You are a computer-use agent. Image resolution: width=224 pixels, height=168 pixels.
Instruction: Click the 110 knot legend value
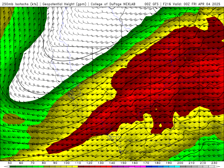(78, 163)
